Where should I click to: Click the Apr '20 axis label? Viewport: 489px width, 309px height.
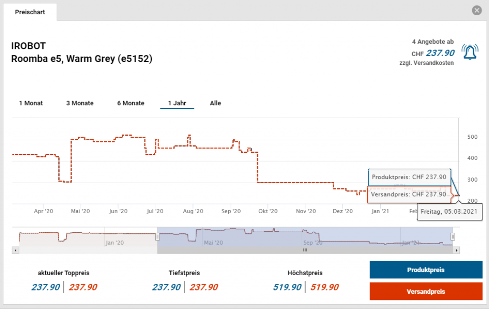(43, 211)
